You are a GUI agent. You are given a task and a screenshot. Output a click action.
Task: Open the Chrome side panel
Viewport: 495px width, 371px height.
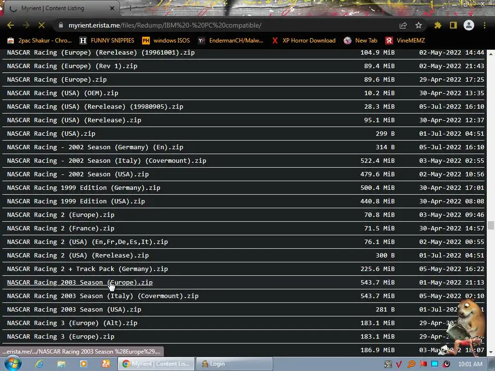[x=453, y=25]
